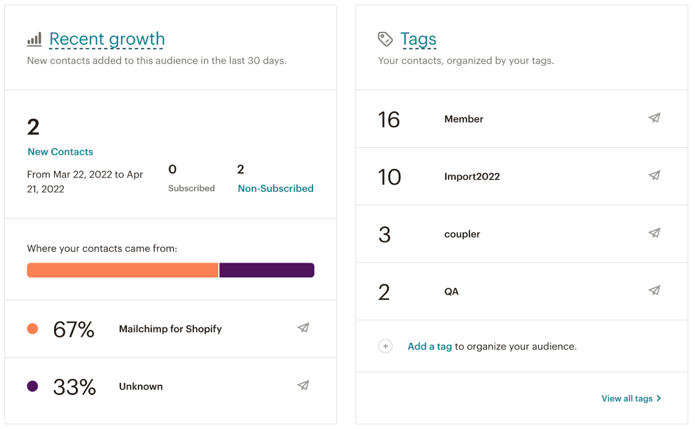Send an email to the Member tag
This screenshot has height=429, width=695.
pos(654,118)
